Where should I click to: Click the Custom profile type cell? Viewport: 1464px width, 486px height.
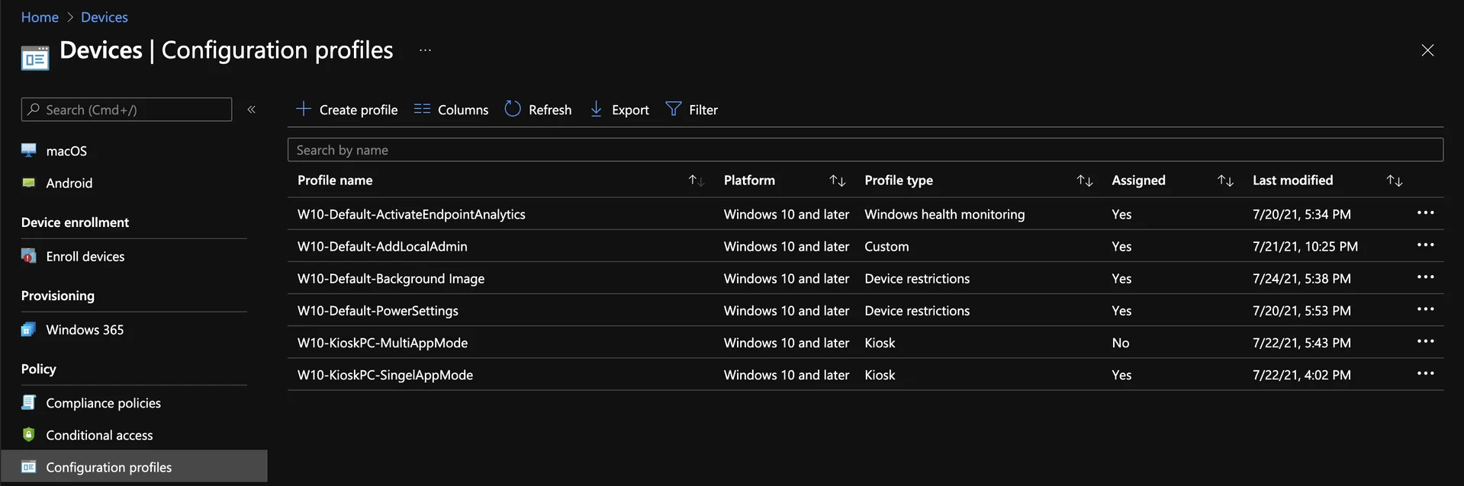point(886,246)
